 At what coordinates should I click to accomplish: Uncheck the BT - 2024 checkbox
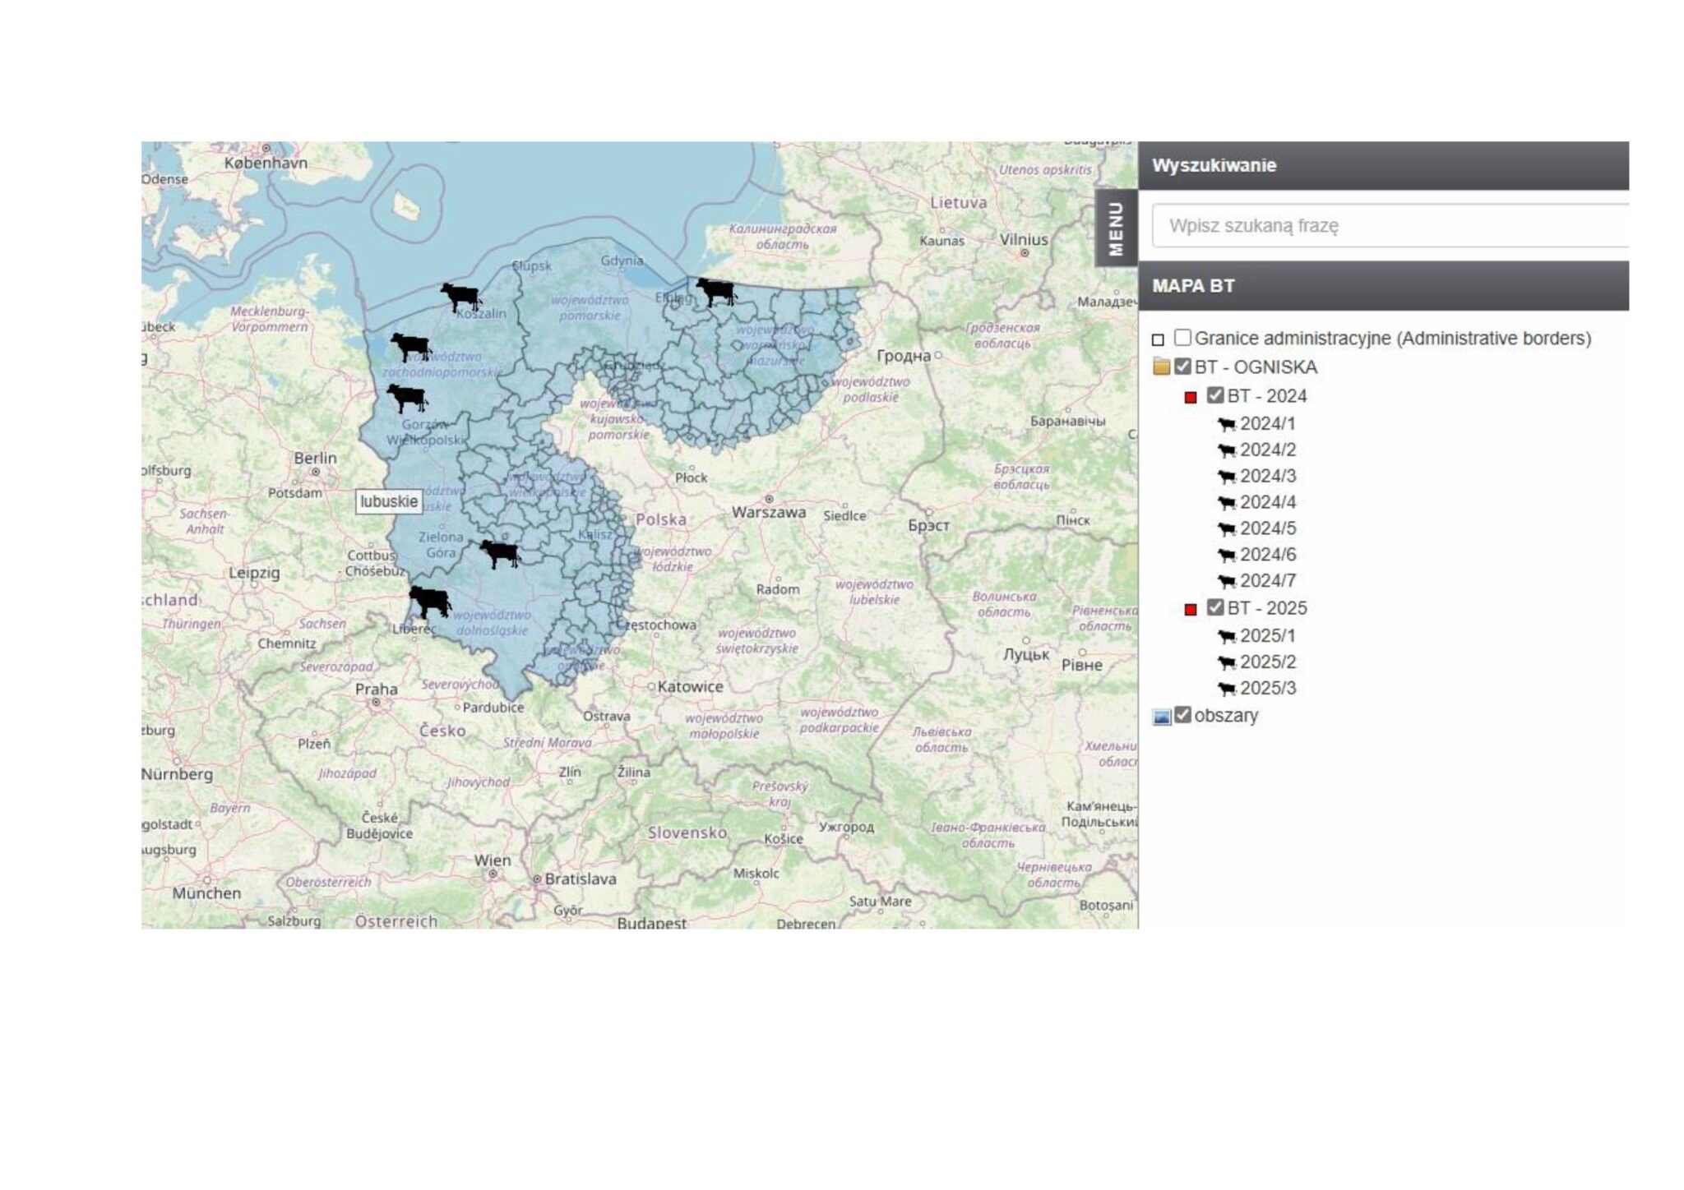1215,395
